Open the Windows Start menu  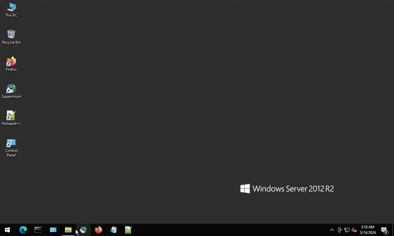pyautogui.click(x=7, y=230)
